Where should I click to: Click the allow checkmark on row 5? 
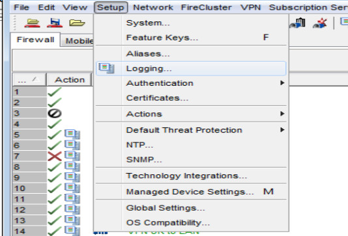tap(55, 135)
